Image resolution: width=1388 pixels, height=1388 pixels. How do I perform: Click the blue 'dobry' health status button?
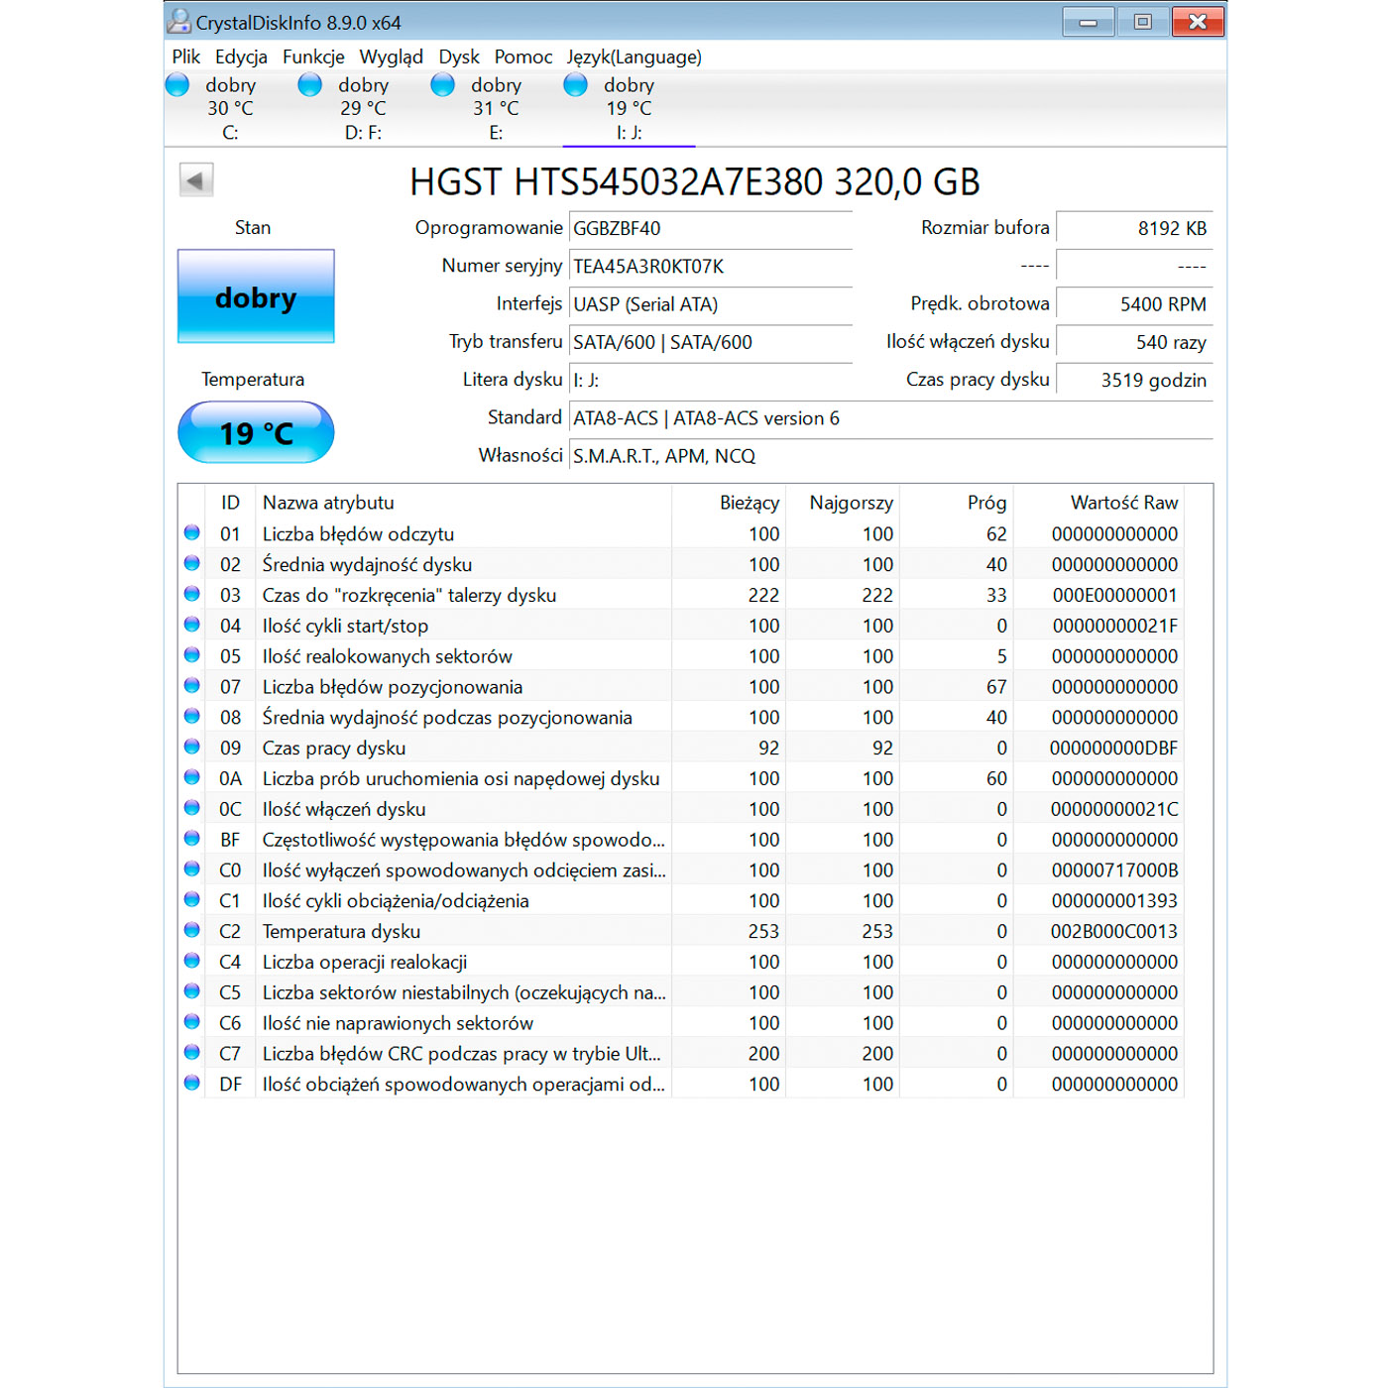coord(256,296)
